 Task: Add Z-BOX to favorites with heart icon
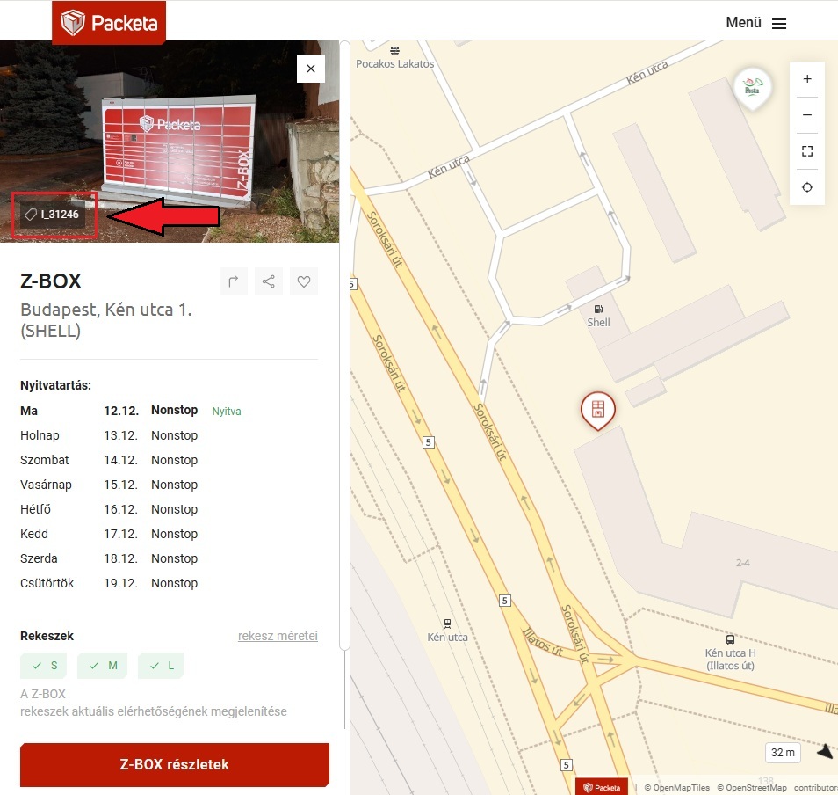click(x=304, y=281)
